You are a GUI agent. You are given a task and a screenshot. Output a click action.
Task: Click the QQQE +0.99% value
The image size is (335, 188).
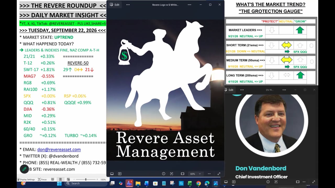(x=78, y=103)
